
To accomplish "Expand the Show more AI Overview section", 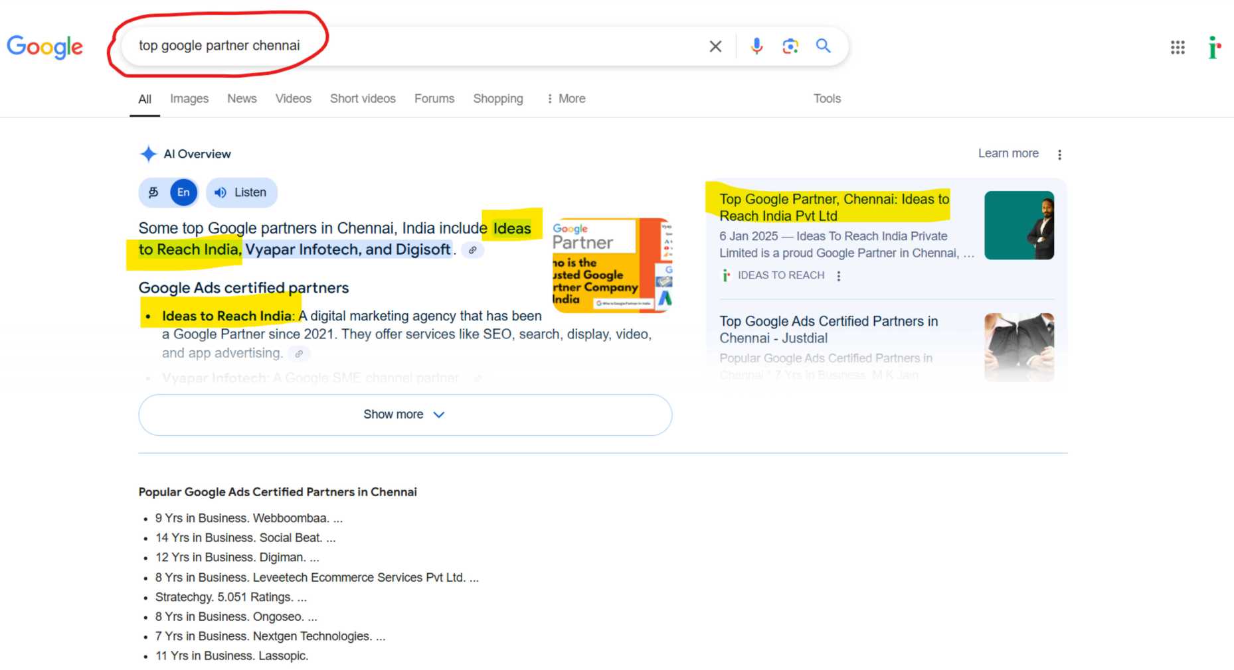I will (404, 414).
